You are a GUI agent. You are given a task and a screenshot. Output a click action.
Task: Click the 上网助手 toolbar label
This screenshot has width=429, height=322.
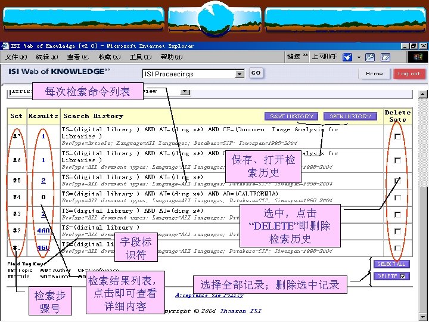tap(325, 57)
